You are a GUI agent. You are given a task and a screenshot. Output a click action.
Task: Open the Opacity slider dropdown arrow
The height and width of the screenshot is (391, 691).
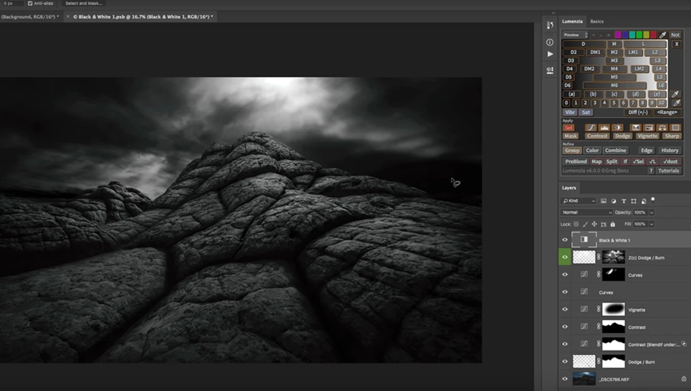click(x=651, y=212)
